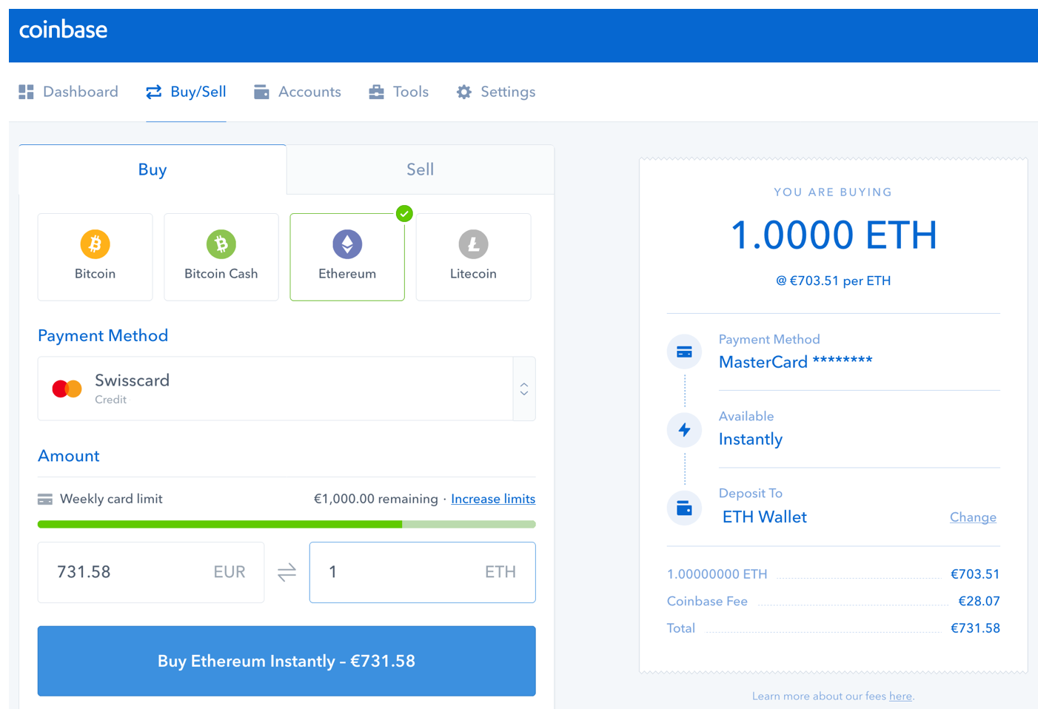
Task: Open the Dashboard page
Action: 69,92
